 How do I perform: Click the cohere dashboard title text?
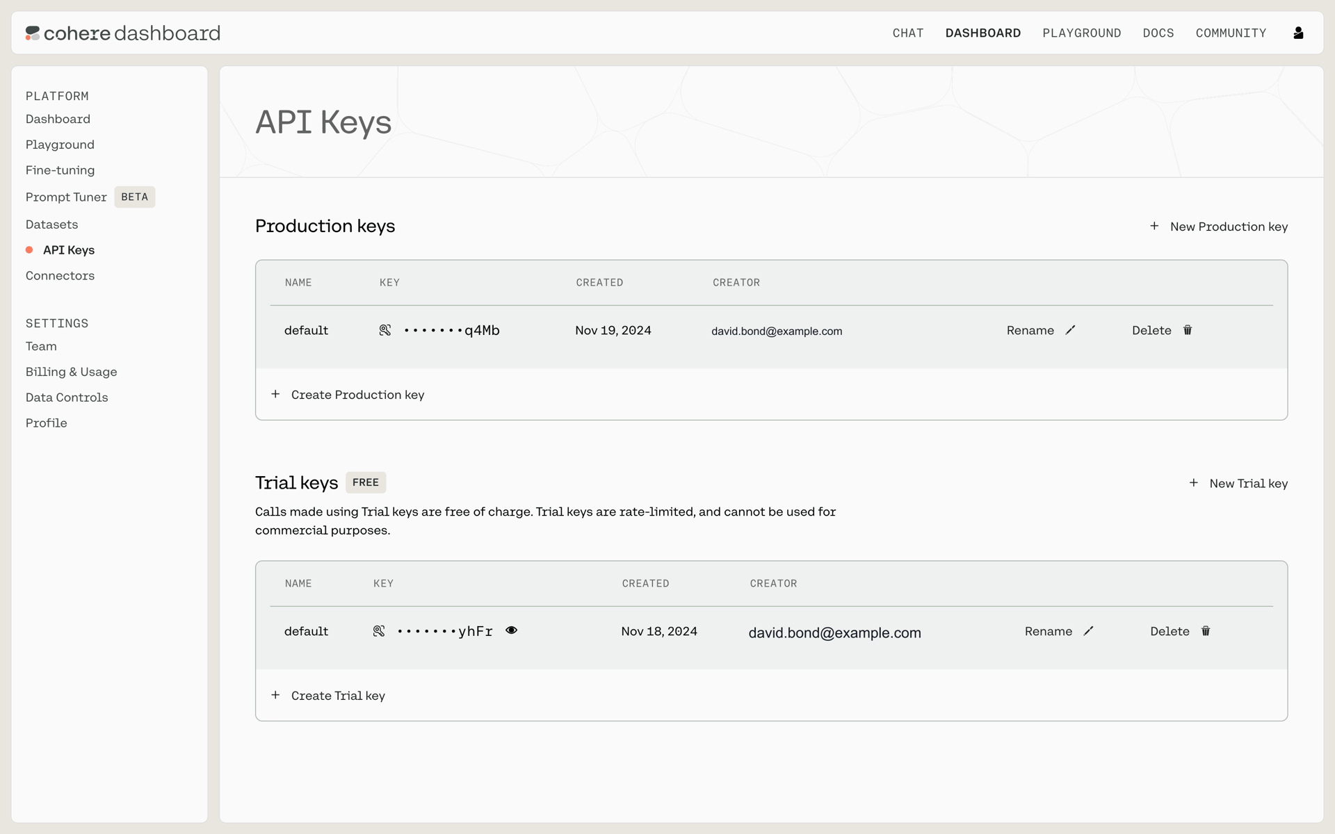tap(132, 33)
